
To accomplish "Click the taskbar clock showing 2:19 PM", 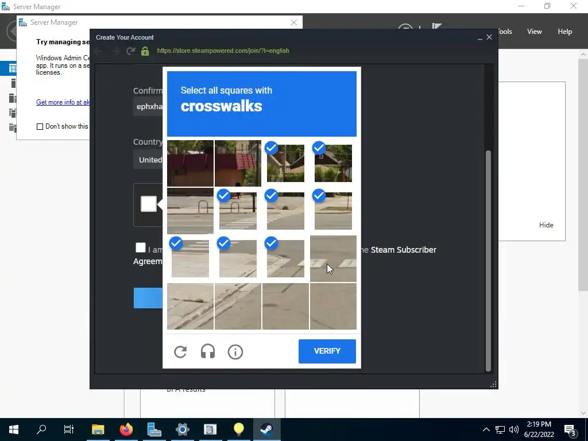I will pyautogui.click(x=539, y=430).
